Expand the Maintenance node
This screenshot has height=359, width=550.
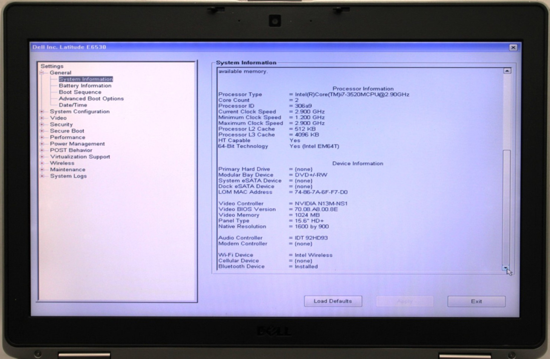click(x=42, y=169)
